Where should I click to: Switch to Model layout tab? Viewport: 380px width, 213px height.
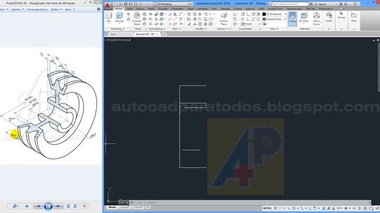click(x=112, y=207)
